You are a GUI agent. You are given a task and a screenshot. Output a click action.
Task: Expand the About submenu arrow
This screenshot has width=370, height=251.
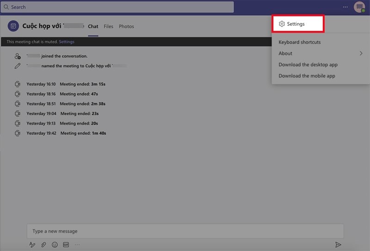[361, 53]
